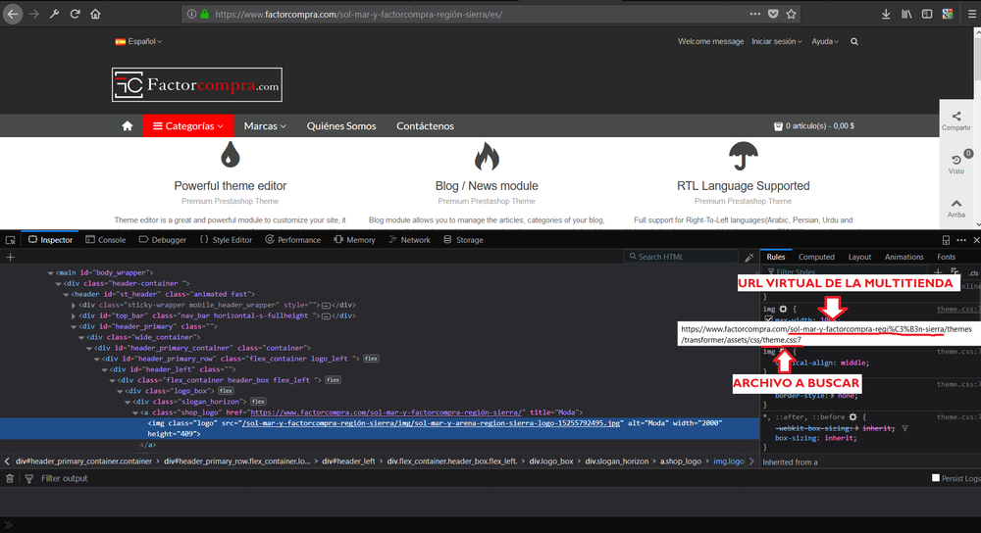981x533 pixels.
Task: Click the home icon in site navigation
Action: click(x=127, y=126)
